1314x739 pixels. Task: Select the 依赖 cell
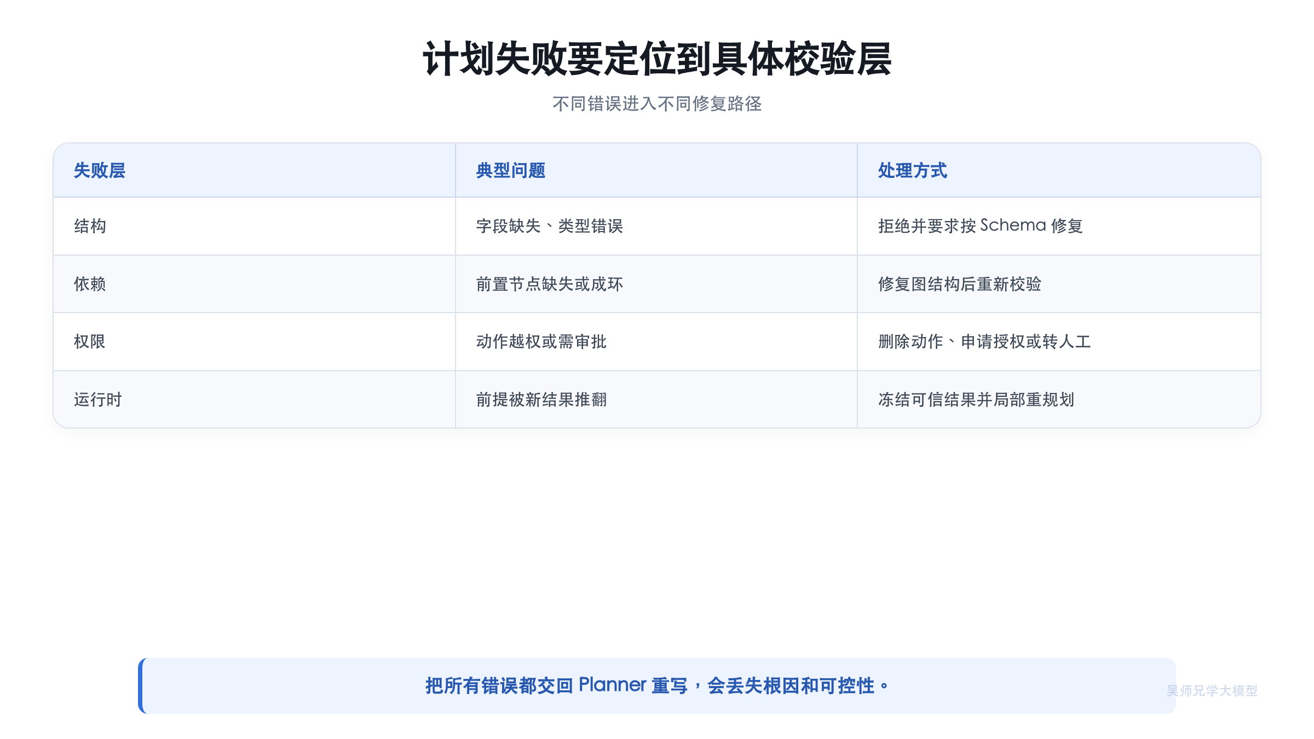[254, 284]
